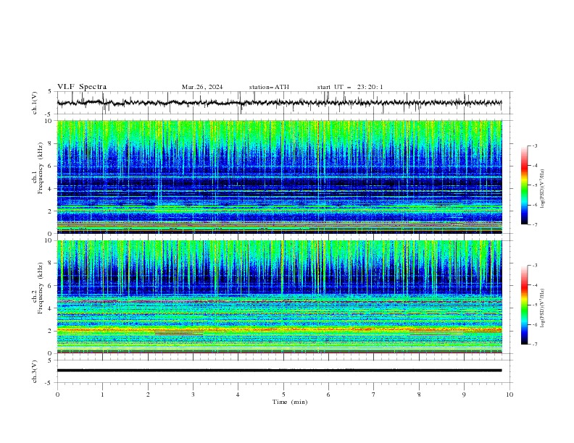Click the '-5' tick on upper colorbar
The height and width of the screenshot is (443, 574).
535,185
